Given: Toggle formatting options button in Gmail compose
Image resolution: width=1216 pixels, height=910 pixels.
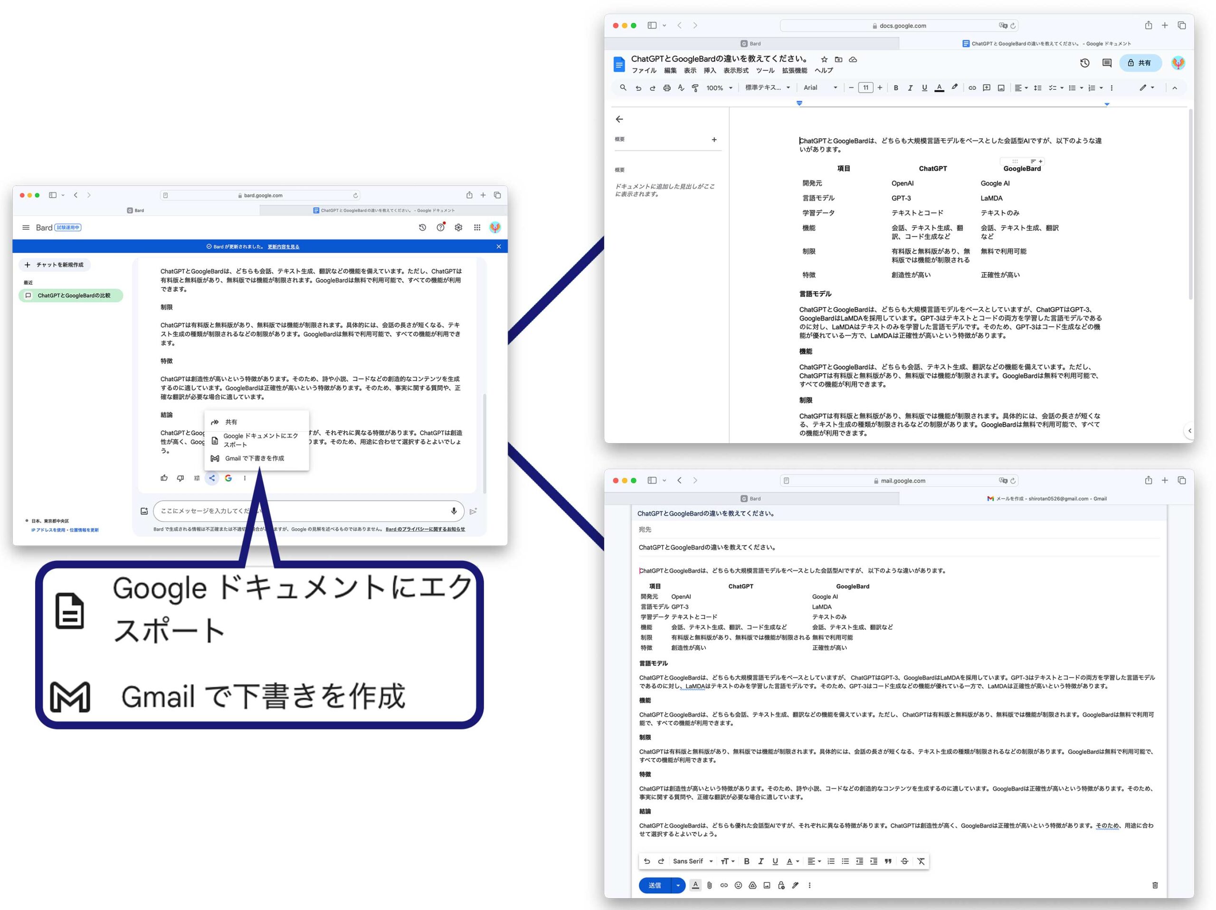Looking at the screenshot, I should tap(695, 885).
